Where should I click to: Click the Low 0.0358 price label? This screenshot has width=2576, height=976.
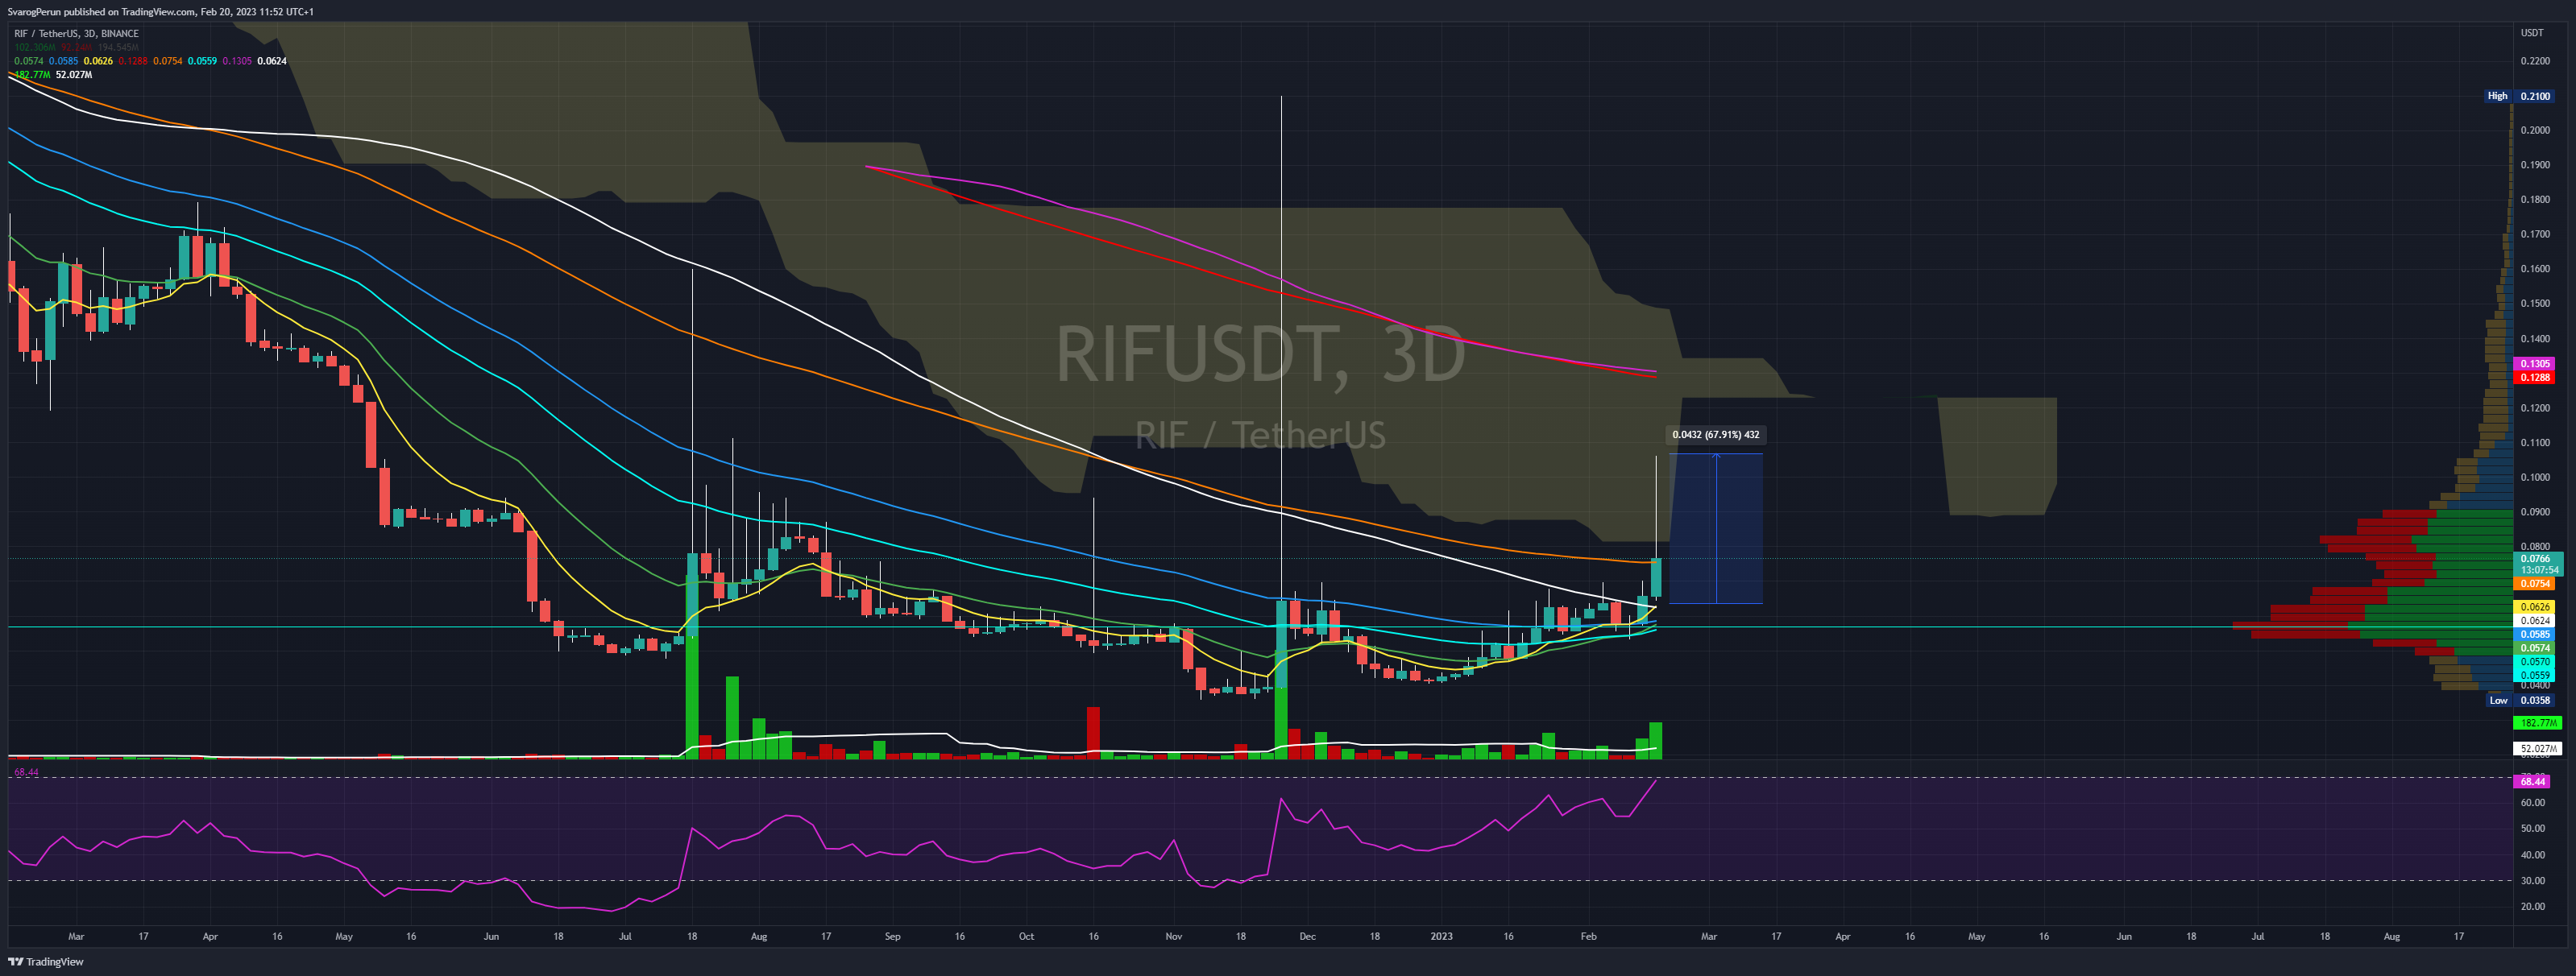(2520, 701)
